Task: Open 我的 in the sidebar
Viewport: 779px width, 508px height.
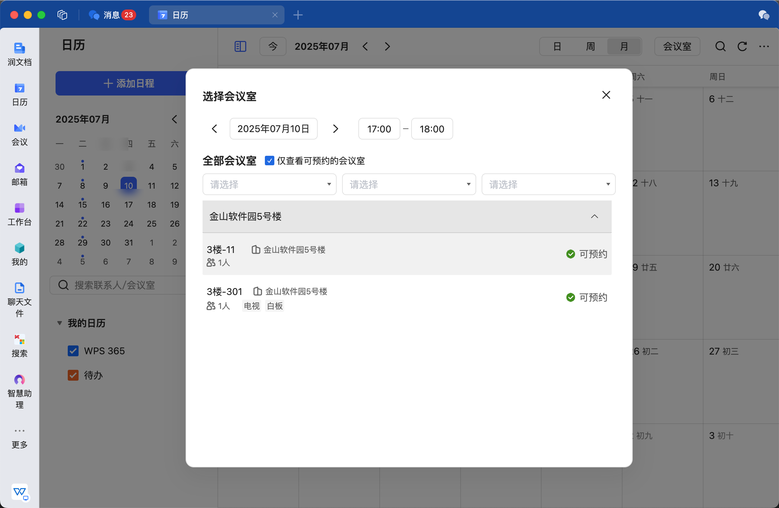Action: pyautogui.click(x=20, y=254)
